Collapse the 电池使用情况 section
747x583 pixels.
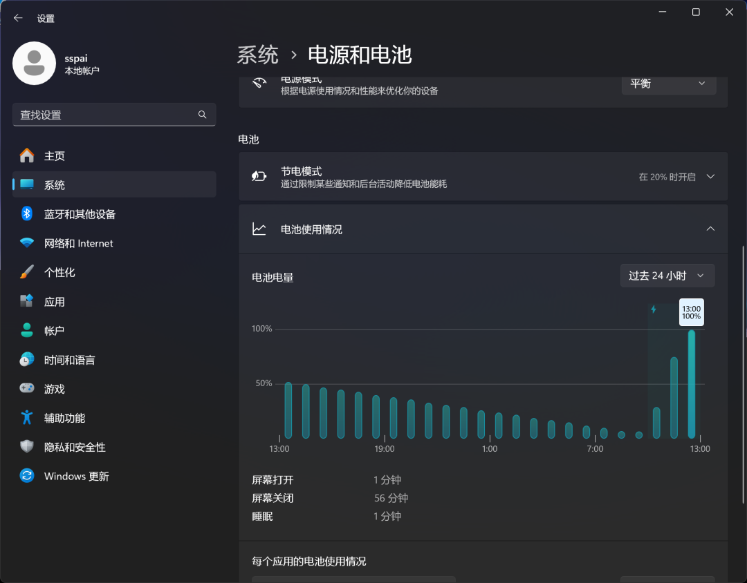click(710, 229)
